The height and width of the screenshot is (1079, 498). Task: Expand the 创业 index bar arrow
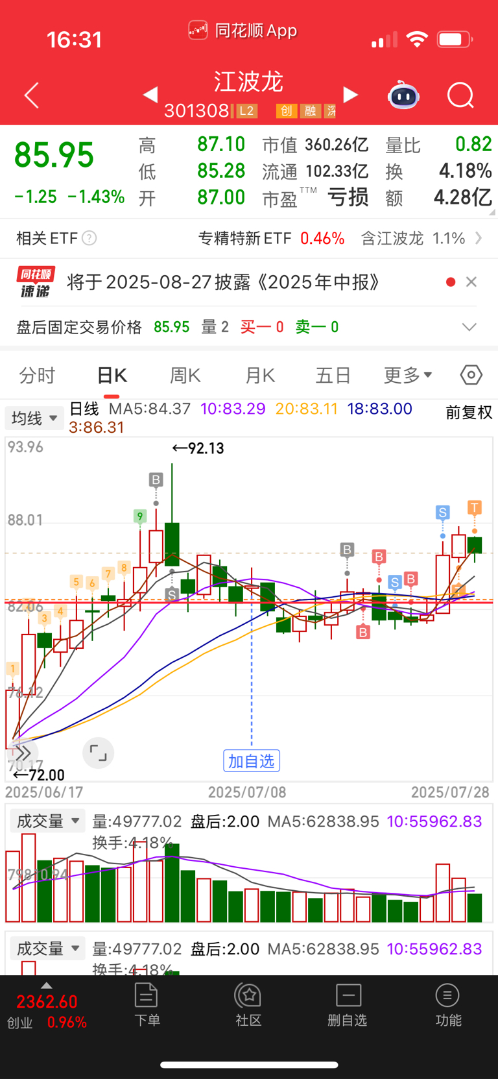[46, 986]
